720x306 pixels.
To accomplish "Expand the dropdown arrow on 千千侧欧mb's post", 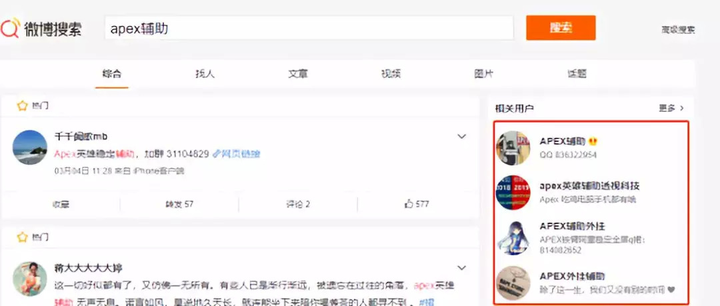I will tap(462, 137).
